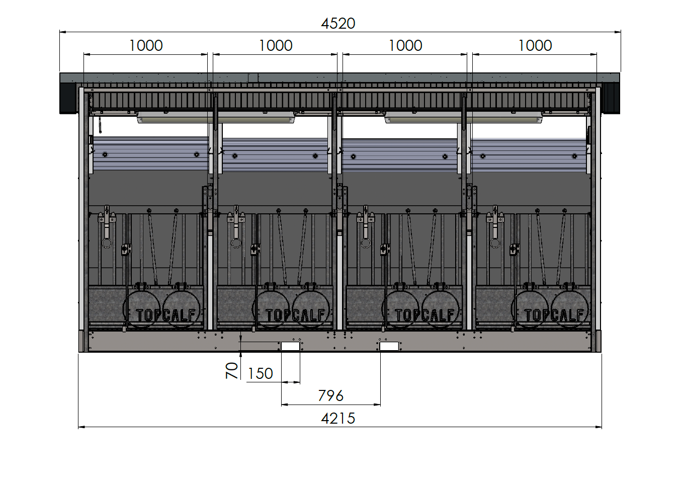Click the vertical 70 dimension label
Image resolution: width=682 pixels, height=482 pixels.
(x=231, y=370)
